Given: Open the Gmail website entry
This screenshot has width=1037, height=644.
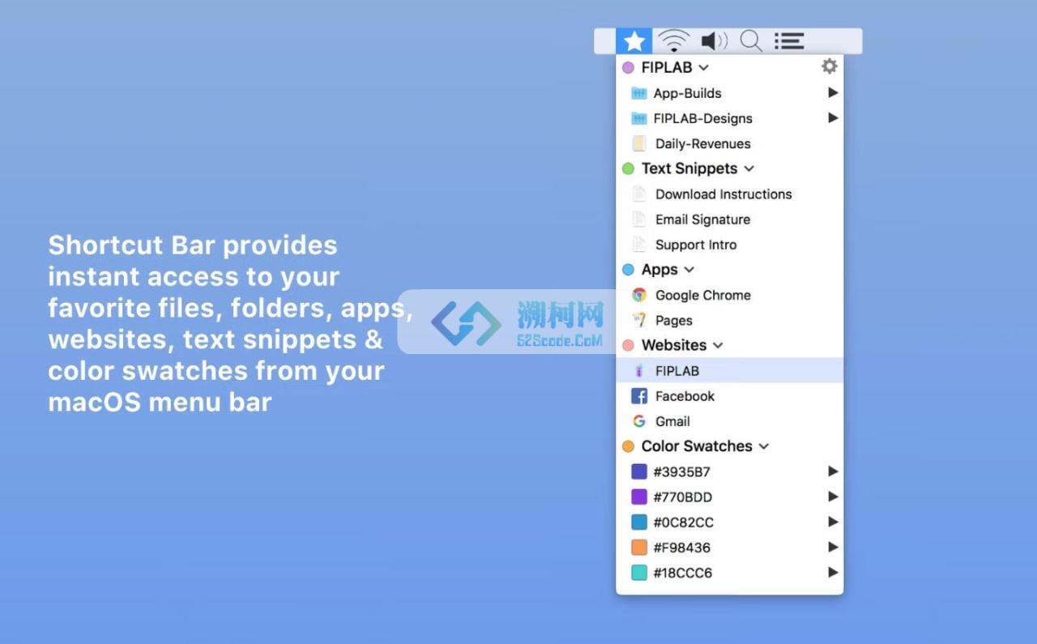Looking at the screenshot, I should (730, 421).
